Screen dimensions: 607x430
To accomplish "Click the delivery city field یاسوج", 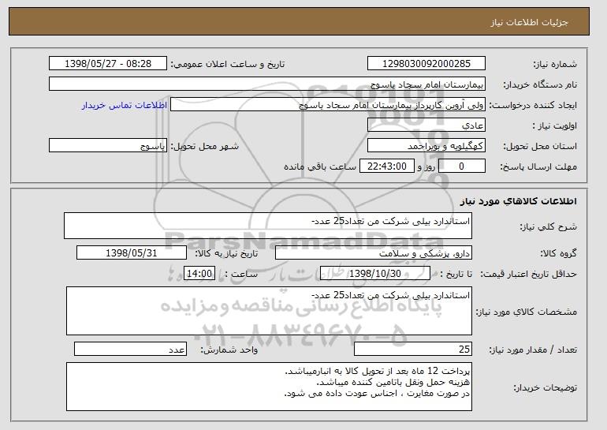I will tap(108, 146).
